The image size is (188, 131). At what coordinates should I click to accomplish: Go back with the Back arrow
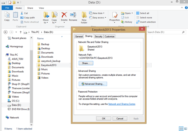point(6,32)
